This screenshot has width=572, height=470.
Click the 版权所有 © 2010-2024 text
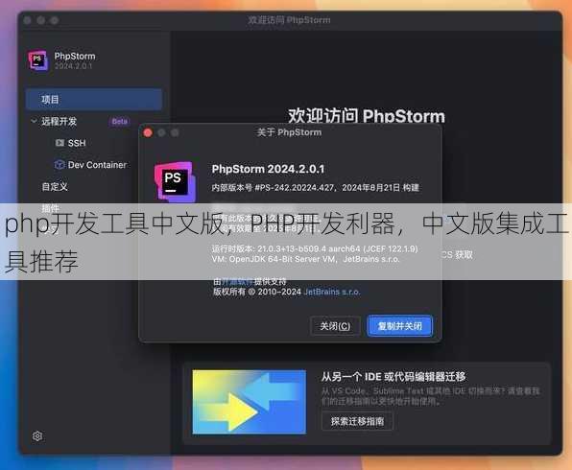pyautogui.click(x=257, y=292)
